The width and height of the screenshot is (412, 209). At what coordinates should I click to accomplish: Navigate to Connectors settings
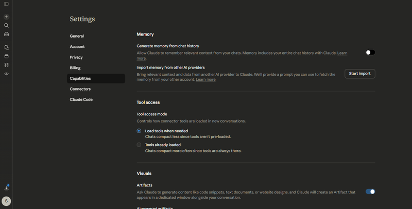(80, 89)
